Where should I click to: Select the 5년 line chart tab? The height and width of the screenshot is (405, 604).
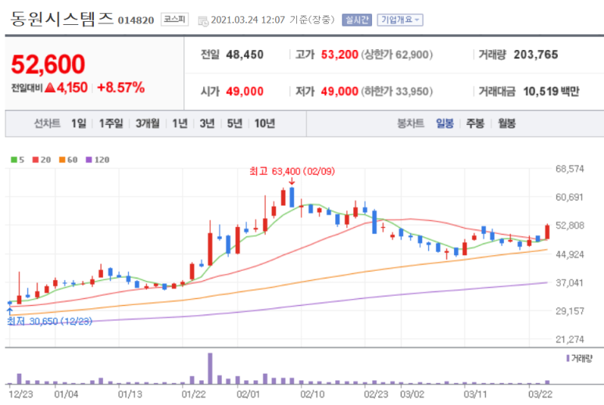[x=234, y=123]
